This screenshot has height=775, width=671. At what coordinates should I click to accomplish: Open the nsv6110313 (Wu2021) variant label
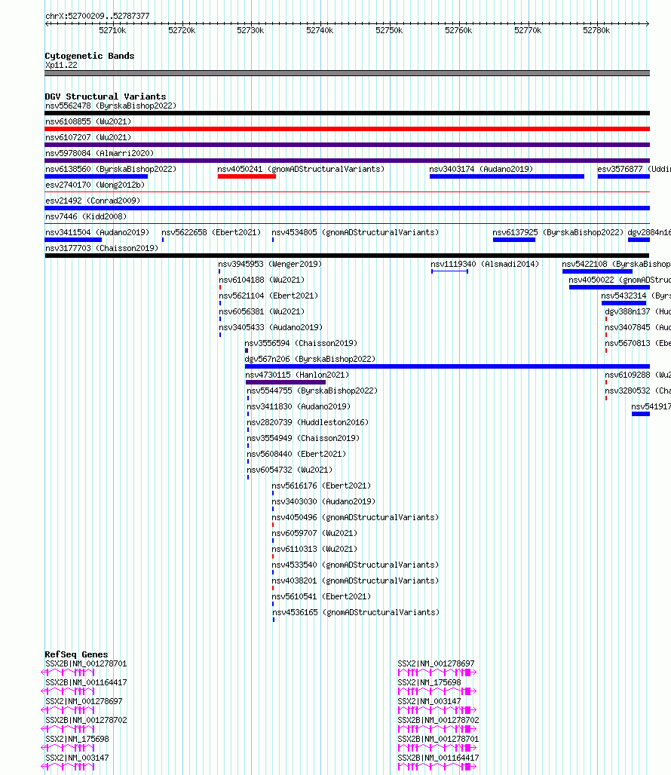[x=314, y=549]
